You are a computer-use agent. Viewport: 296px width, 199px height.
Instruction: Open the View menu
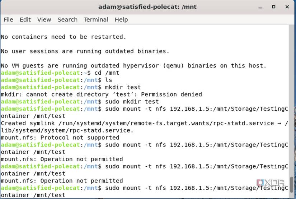click(44, 19)
